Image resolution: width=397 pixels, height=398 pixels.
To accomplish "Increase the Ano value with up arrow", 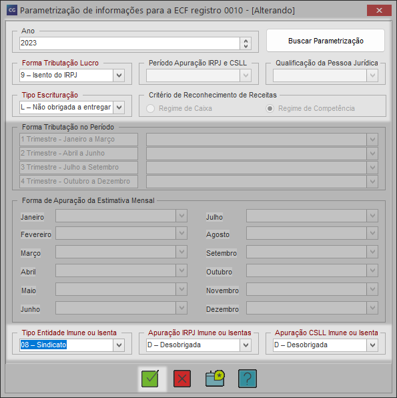I will 246,41.
